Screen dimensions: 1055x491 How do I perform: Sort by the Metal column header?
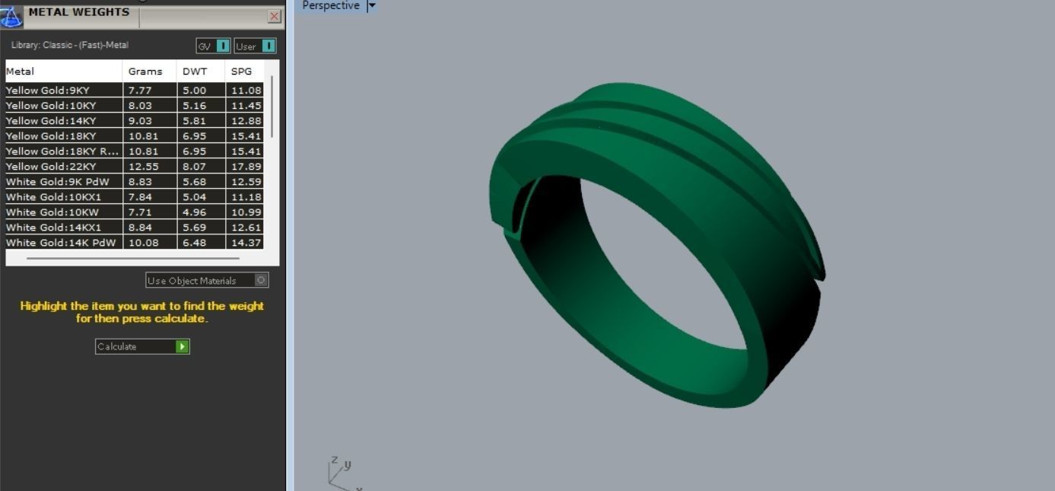pyautogui.click(x=64, y=72)
